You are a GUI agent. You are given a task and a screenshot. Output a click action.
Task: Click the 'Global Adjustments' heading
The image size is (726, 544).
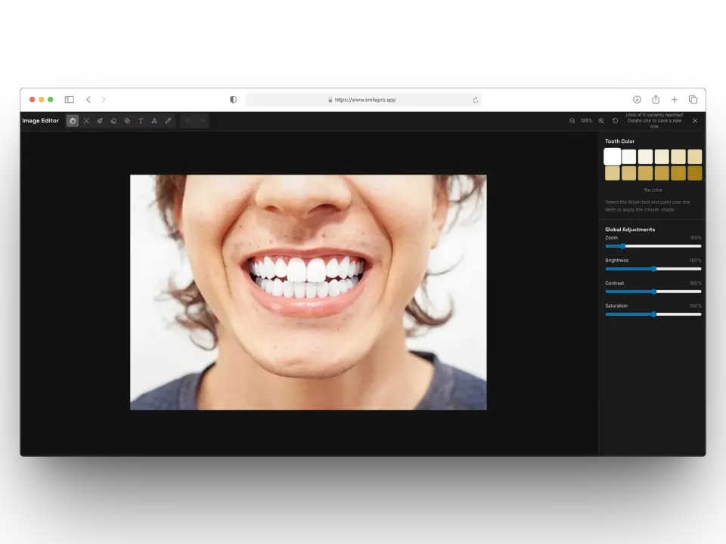click(x=630, y=230)
